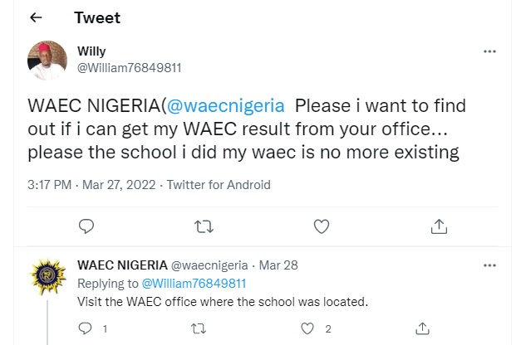Share Willy's tweet
This screenshot has height=345, width=516.
[440, 226]
